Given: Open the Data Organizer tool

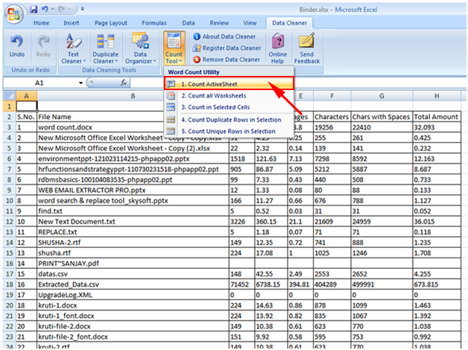Looking at the screenshot, I should [140, 48].
